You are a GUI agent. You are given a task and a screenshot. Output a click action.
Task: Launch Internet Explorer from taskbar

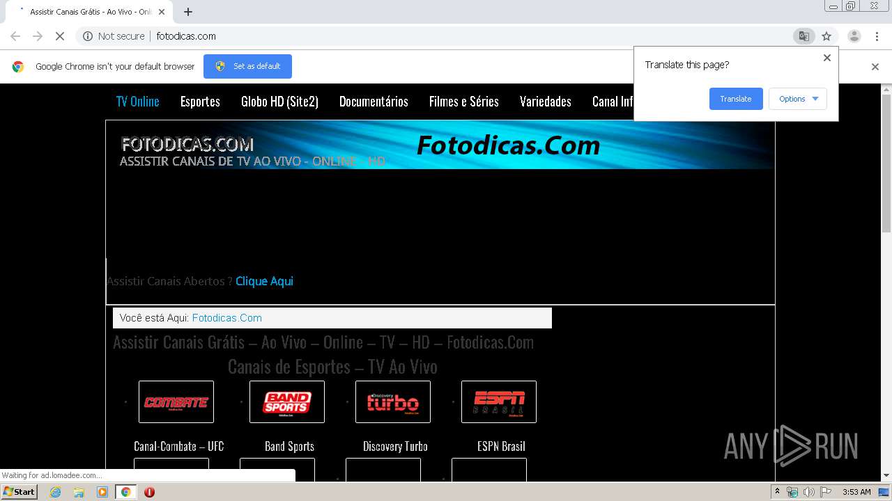pos(56,492)
